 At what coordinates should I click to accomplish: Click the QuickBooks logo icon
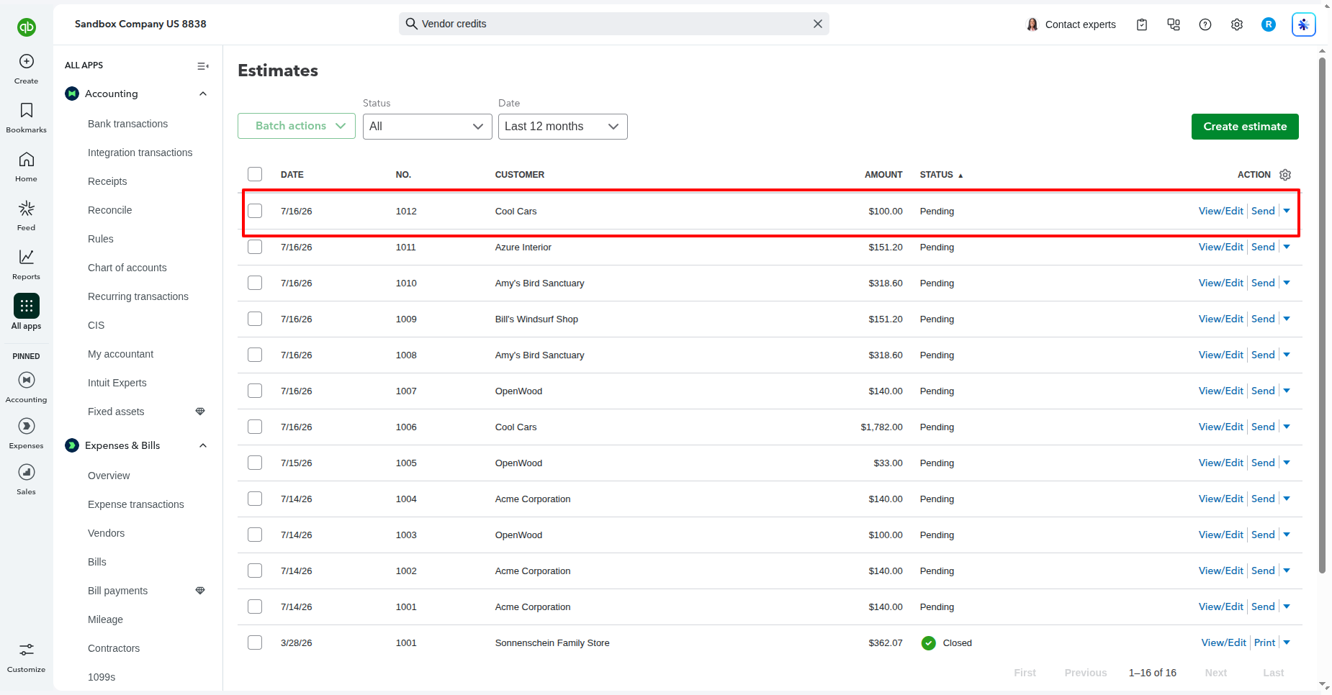click(x=27, y=27)
